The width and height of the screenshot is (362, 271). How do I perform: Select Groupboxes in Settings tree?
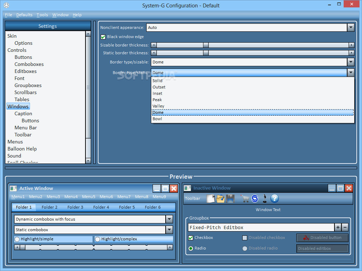[x=28, y=86]
